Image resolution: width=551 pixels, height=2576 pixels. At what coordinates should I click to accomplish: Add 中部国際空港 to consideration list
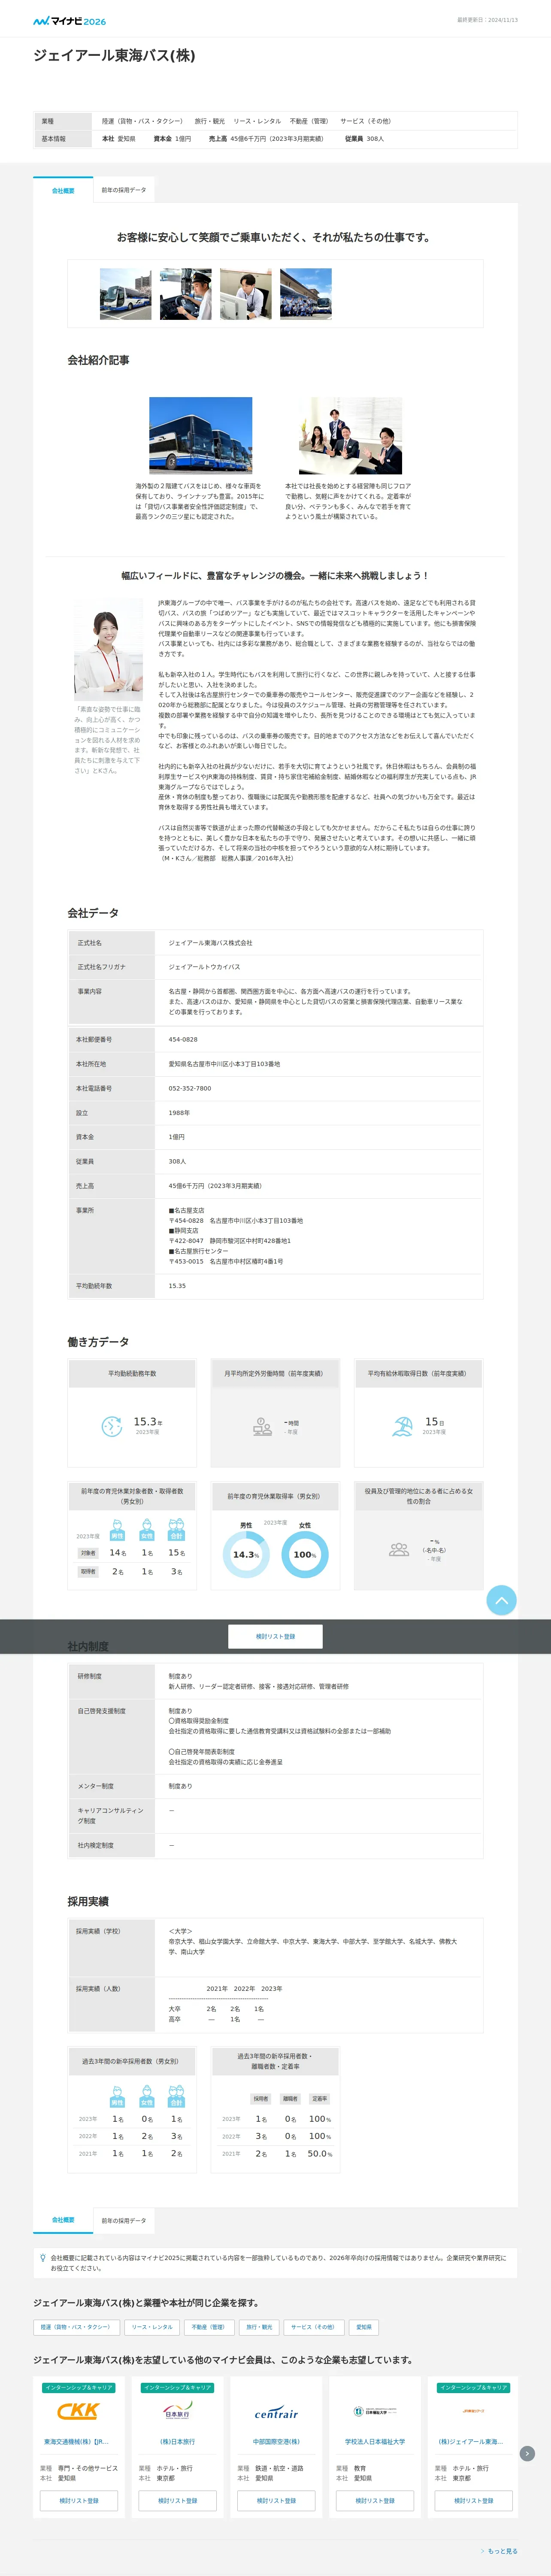276,2500
